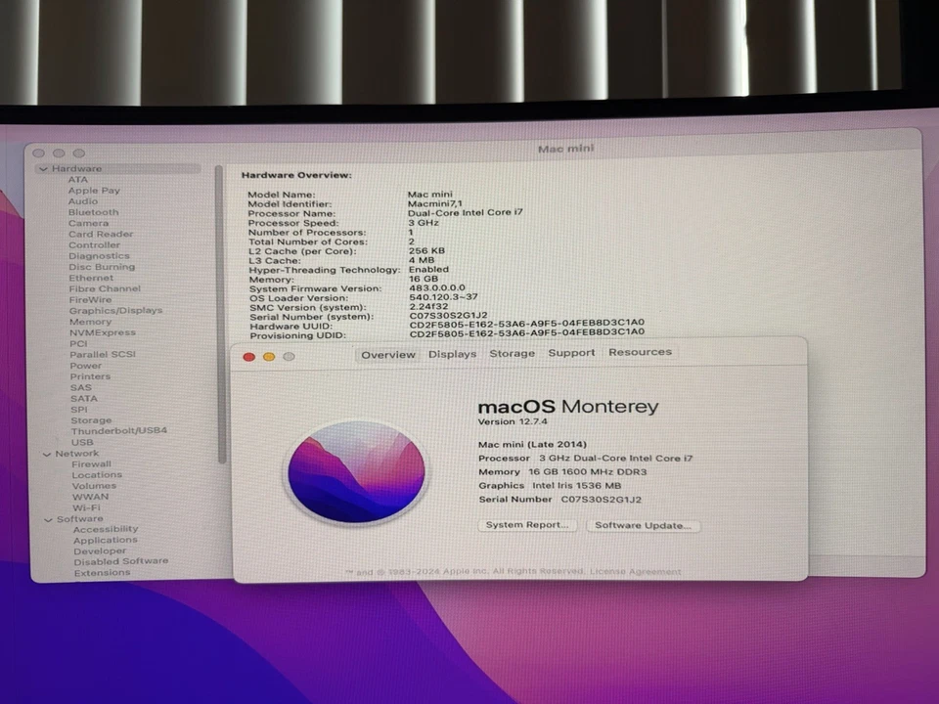Click the macOS Monterey logo
The height and width of the screenshot is (704, 939).
[355, 471]
